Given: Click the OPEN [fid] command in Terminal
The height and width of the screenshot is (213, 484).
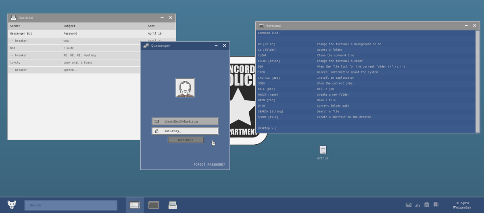Looking at the screenshot, I should click(x=267, y=100).
